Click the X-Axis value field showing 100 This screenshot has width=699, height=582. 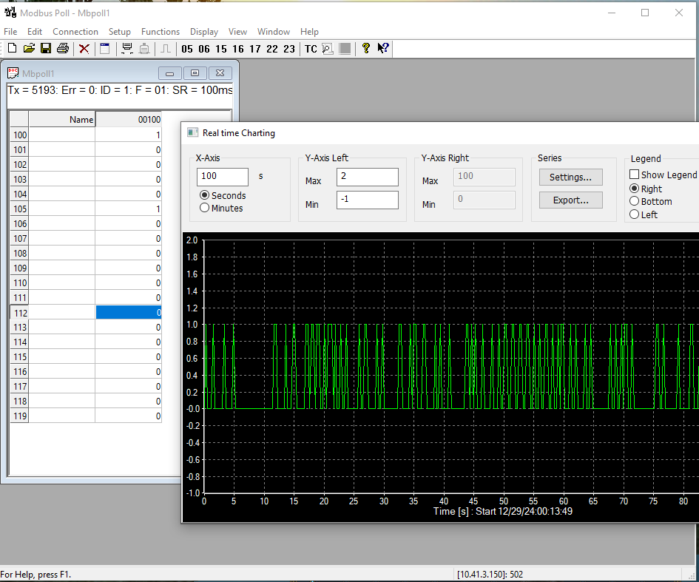coord(223,177)
